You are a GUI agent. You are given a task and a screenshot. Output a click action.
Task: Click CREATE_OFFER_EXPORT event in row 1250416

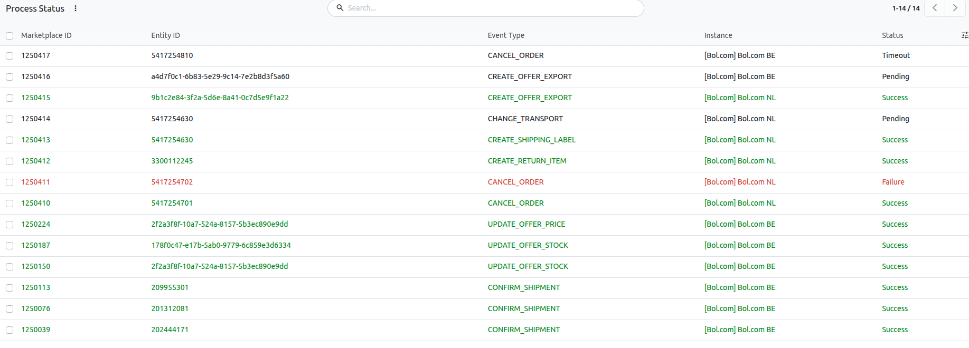(530, 76)
